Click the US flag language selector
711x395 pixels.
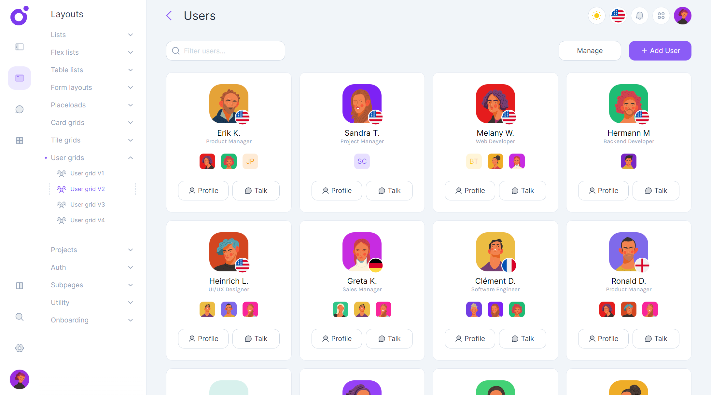tap(618, 16)
